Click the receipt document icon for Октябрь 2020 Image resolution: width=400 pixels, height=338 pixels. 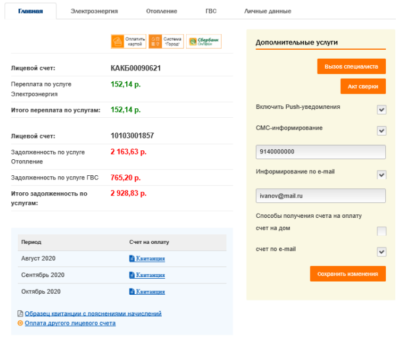132,292
